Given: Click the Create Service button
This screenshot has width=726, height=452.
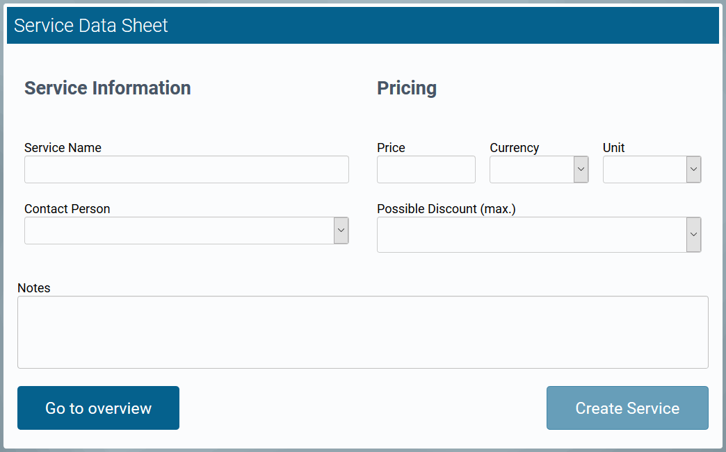Looking at the screenshot, I should click(627, 408).
